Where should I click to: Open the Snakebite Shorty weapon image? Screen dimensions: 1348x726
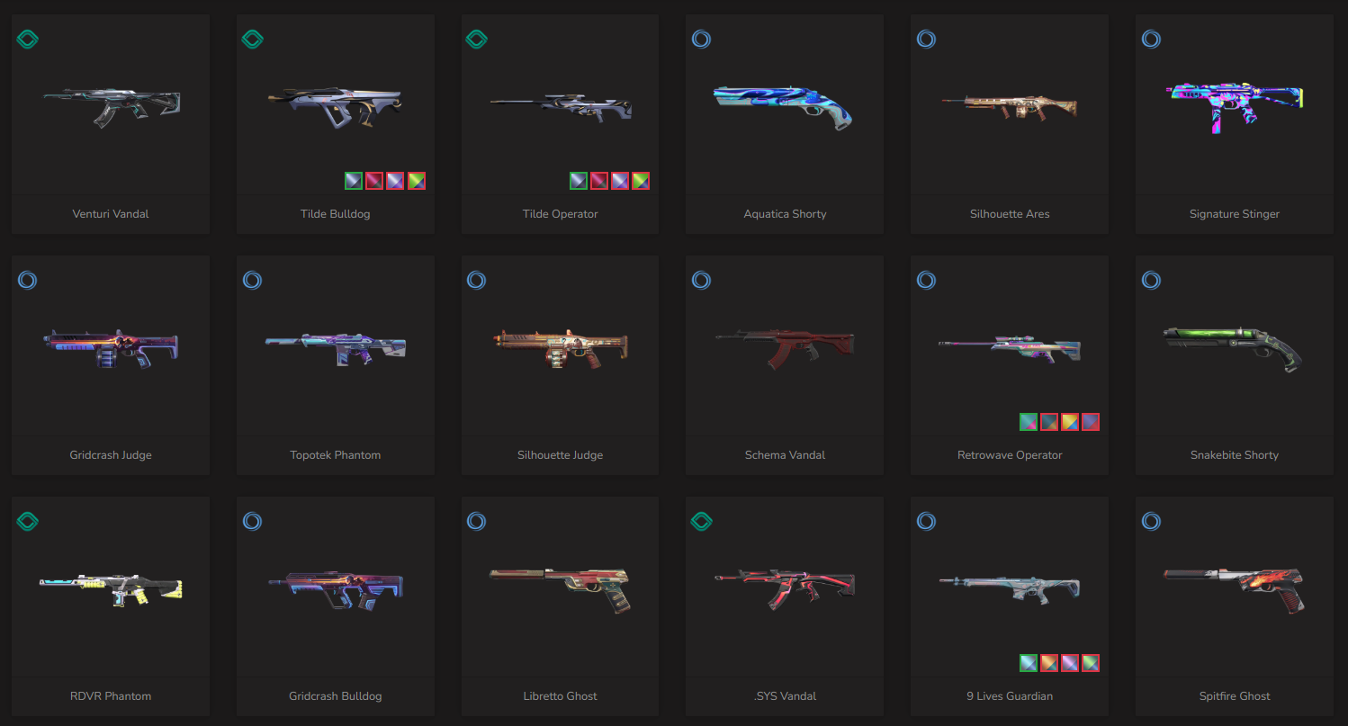pos(1234,349)
